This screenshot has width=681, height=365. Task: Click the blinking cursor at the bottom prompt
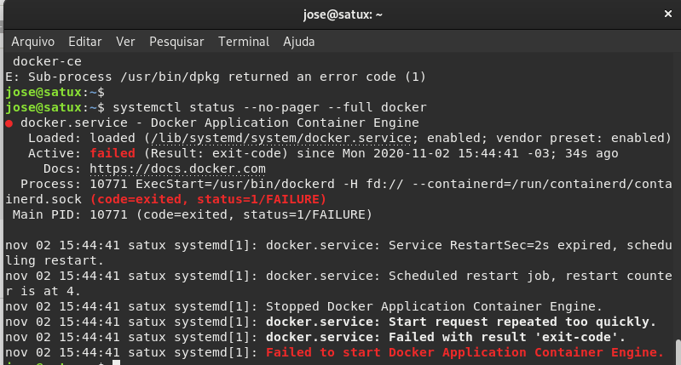(117, 362)
